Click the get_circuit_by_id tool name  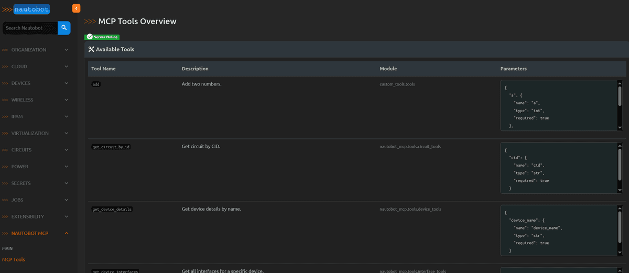(111, 147)
